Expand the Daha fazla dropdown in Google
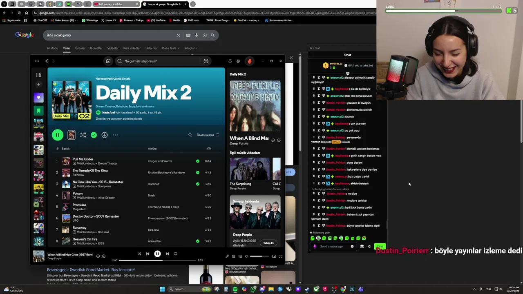Viewport: 523px width, 294px height. [x=171, y=48]
